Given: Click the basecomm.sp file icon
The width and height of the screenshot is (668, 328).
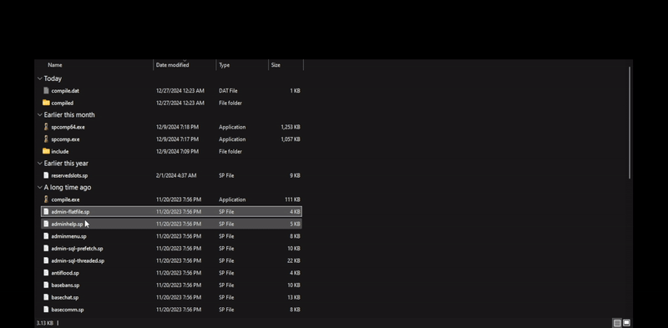Looking at the screenshot, I should [46, 310].
